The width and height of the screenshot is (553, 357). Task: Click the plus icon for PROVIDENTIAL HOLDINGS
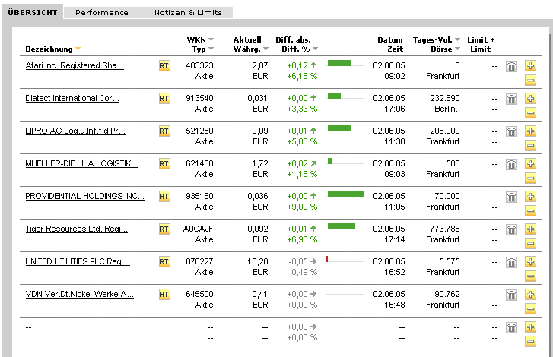click(530, 197)
